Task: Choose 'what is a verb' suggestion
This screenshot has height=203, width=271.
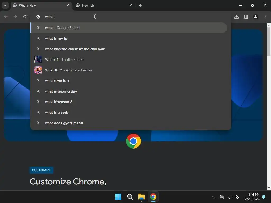Action: coord(129,112)
